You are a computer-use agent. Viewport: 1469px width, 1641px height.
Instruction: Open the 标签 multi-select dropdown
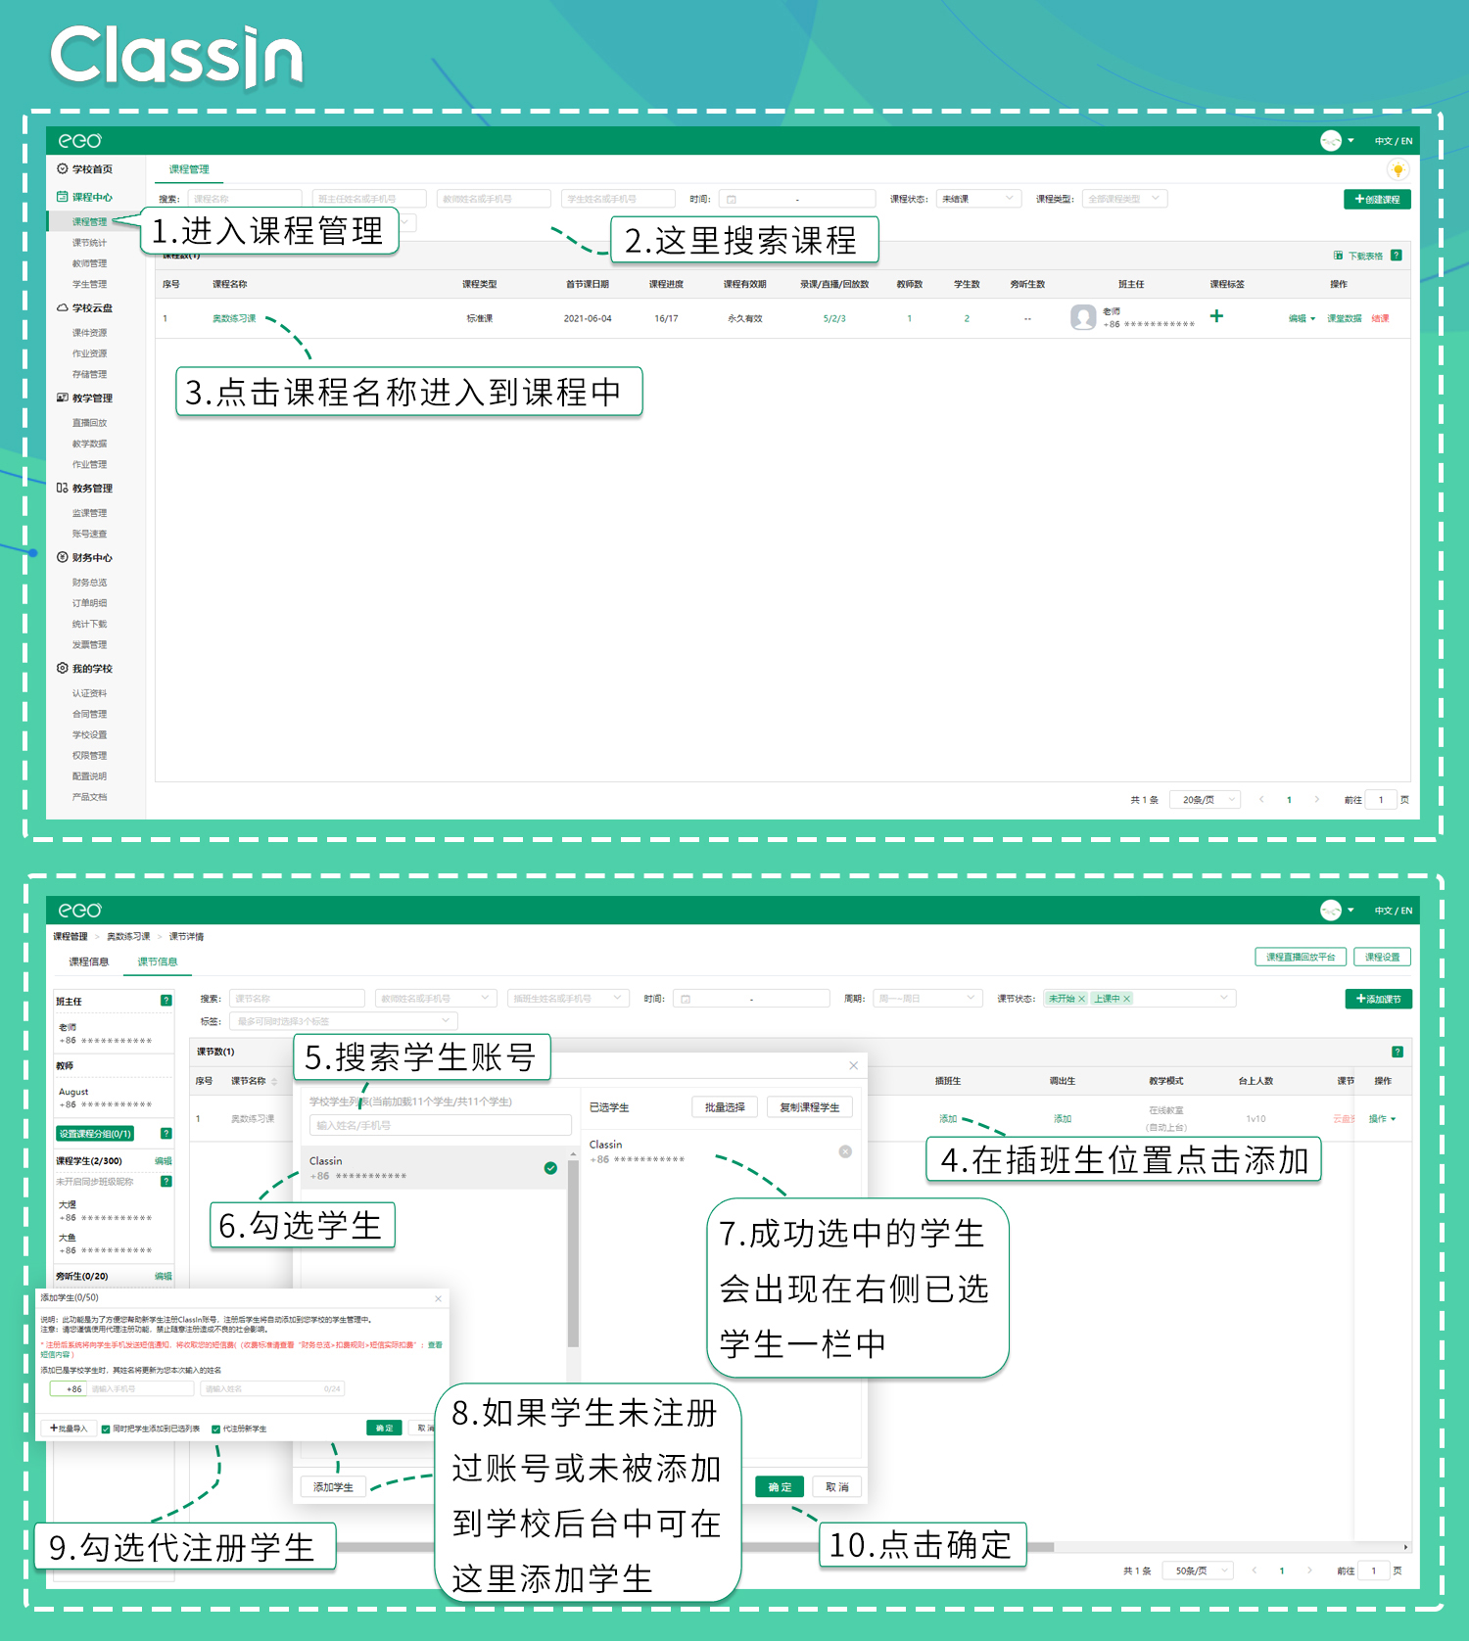(x=343, y=1021)
